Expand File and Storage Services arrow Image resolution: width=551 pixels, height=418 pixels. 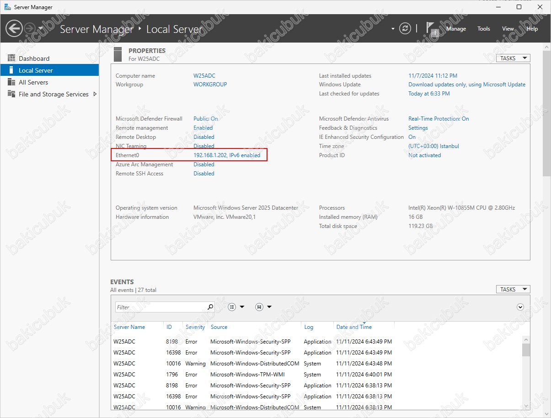pyautogui.click(x=95, y=94)
